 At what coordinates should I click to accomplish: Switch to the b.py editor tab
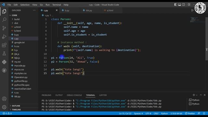click(x=70, y=10)
